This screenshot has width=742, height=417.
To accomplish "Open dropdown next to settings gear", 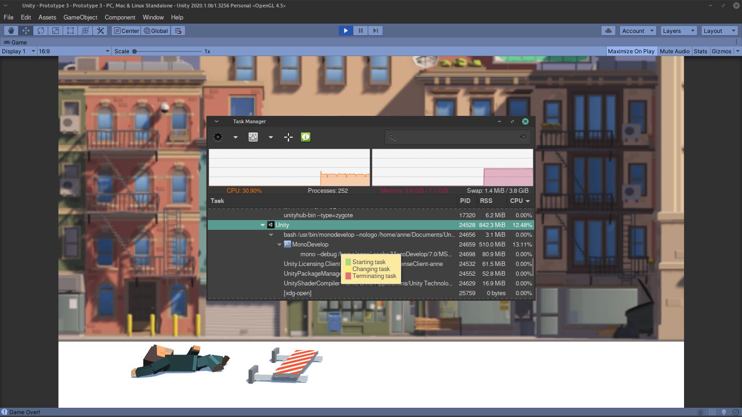I will tap(236, 137).
